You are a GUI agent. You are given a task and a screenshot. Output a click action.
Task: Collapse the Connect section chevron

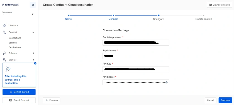click(x=33, y=32)
